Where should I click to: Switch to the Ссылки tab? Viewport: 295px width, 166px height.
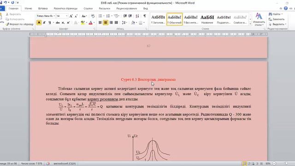tap(88, 8)
